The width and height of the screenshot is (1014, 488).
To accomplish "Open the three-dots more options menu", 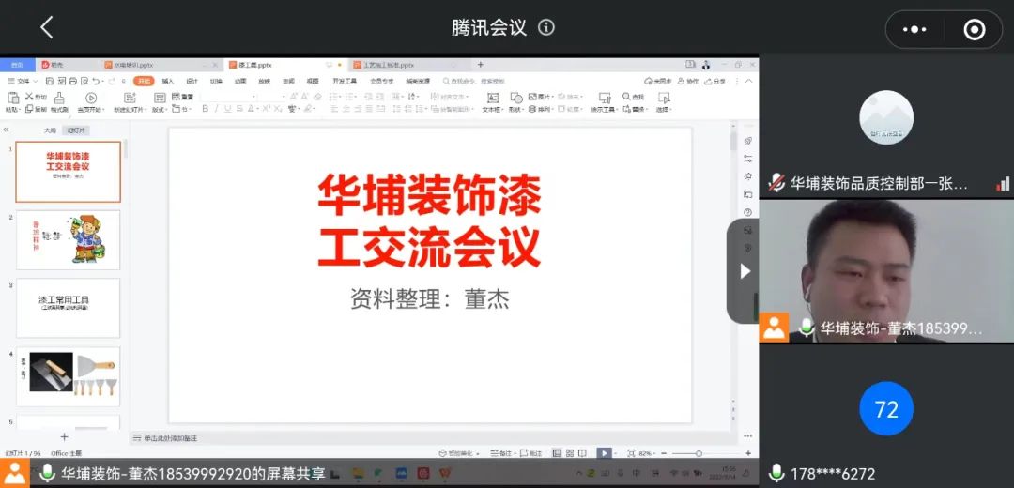I will [x=914, y=30].
